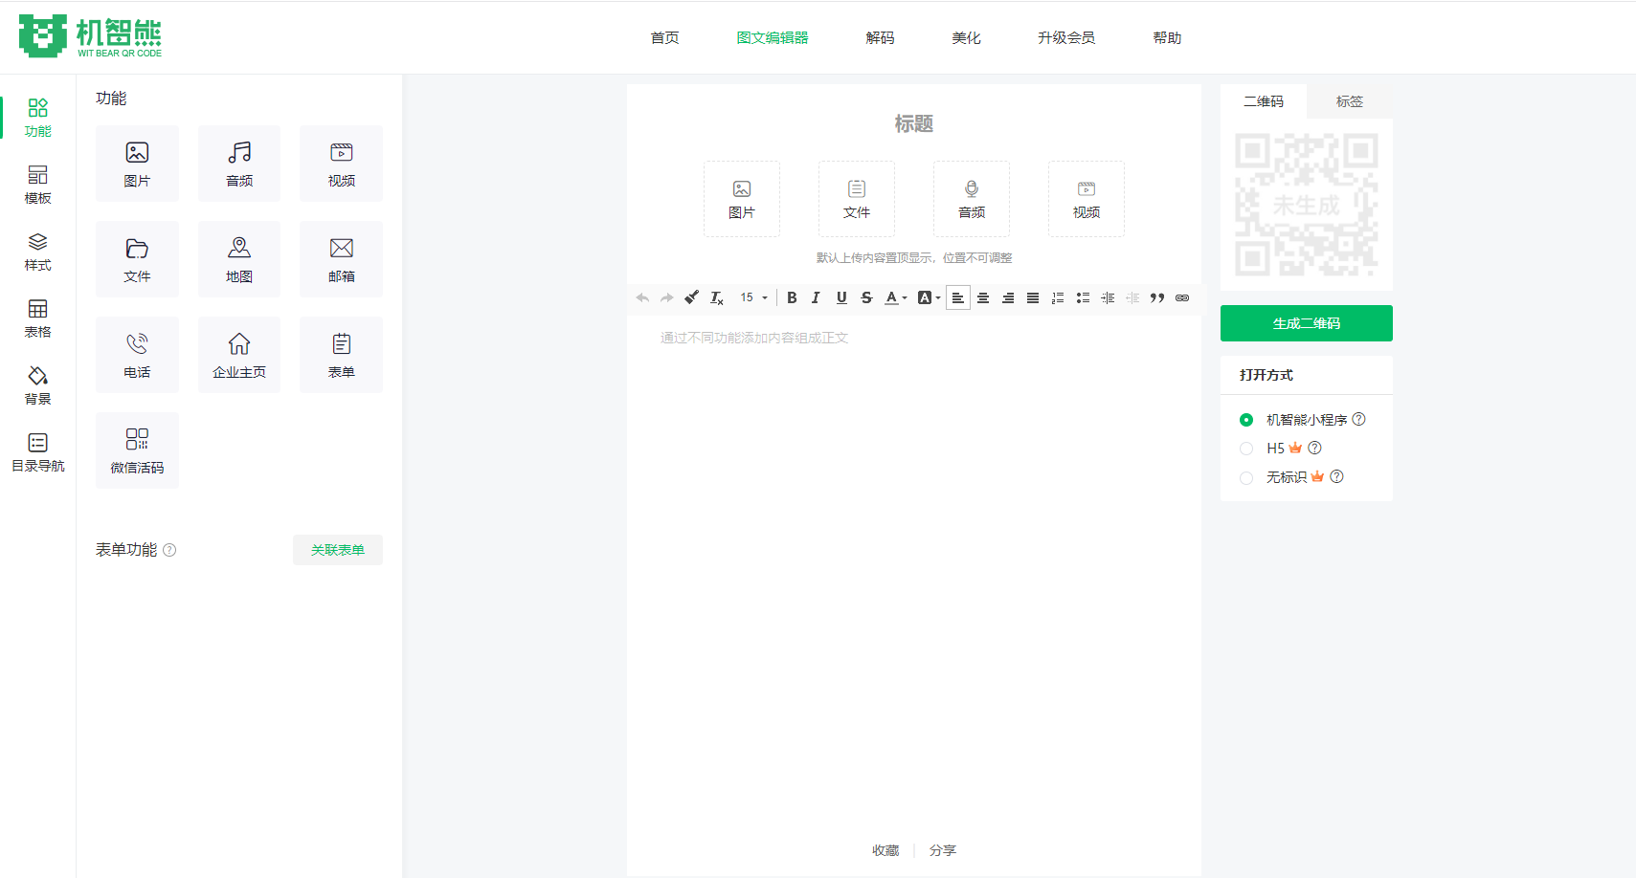Apply blockquote with the quote icon
This screenshot has width=1636, height=878.
[x=1157, y=297]
